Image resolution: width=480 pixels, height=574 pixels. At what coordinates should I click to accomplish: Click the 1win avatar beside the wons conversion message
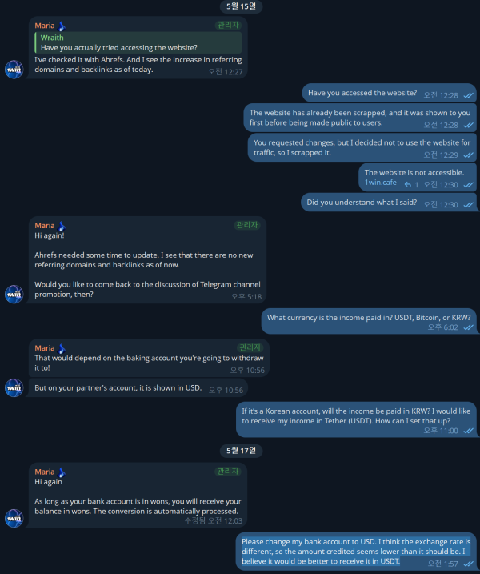point(14,518)
